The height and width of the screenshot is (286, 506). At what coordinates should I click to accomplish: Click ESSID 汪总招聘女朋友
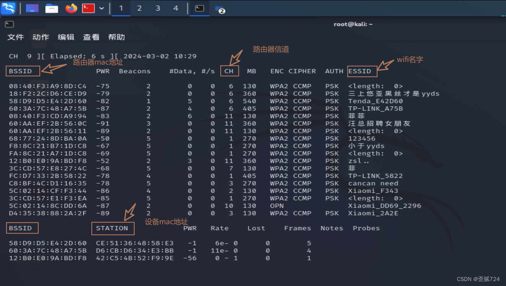coord(379,123)
